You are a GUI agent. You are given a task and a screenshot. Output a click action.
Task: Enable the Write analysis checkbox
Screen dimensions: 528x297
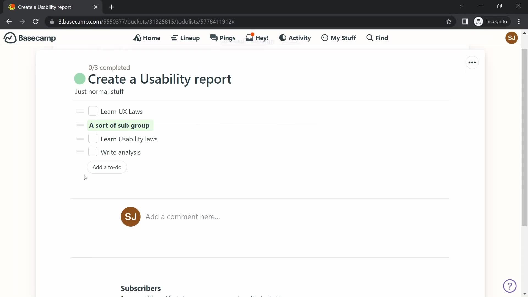click(92, 152)
